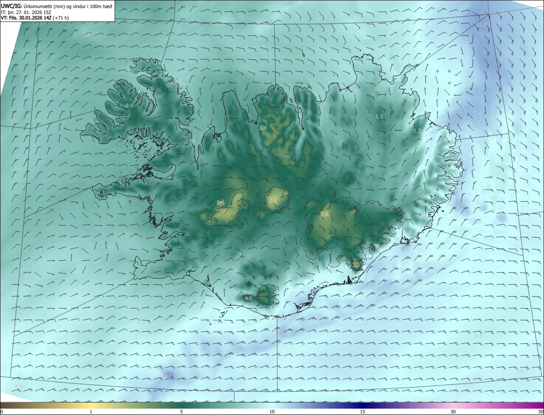Image resolution: width=544 pixels, height=415 pixels.
Task: Click the color scale tick labeled 5
Action: (181, 412)
